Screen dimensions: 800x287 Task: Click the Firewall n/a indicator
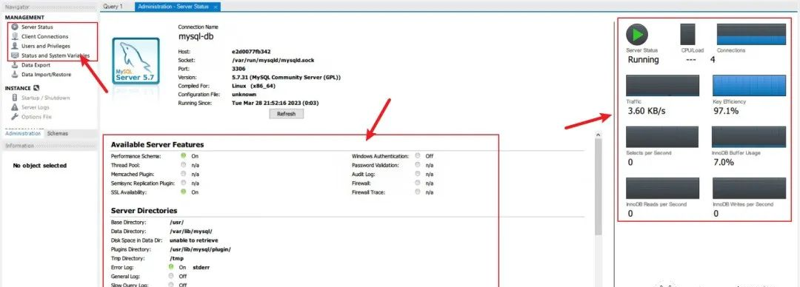click(418, 183)
